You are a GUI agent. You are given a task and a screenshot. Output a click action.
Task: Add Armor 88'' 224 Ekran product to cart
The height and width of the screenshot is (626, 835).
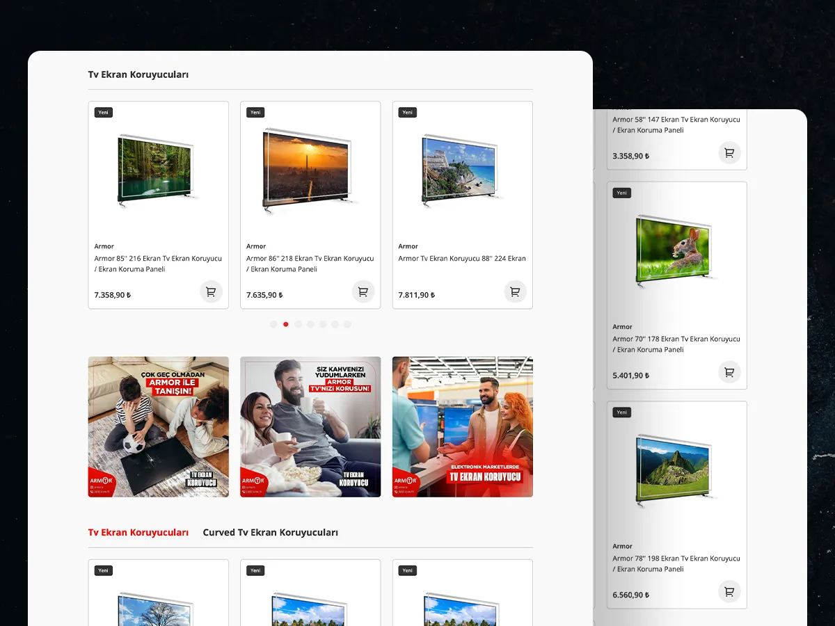515,291
